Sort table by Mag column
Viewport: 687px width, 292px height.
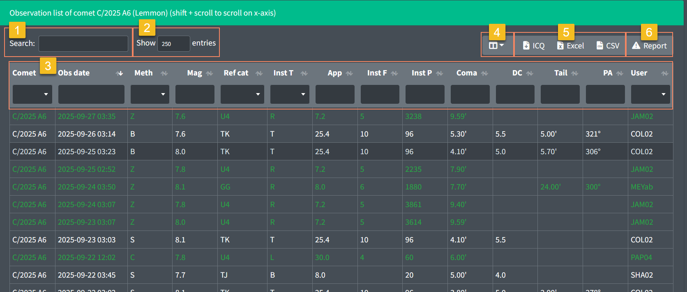[x=209, y=73]
